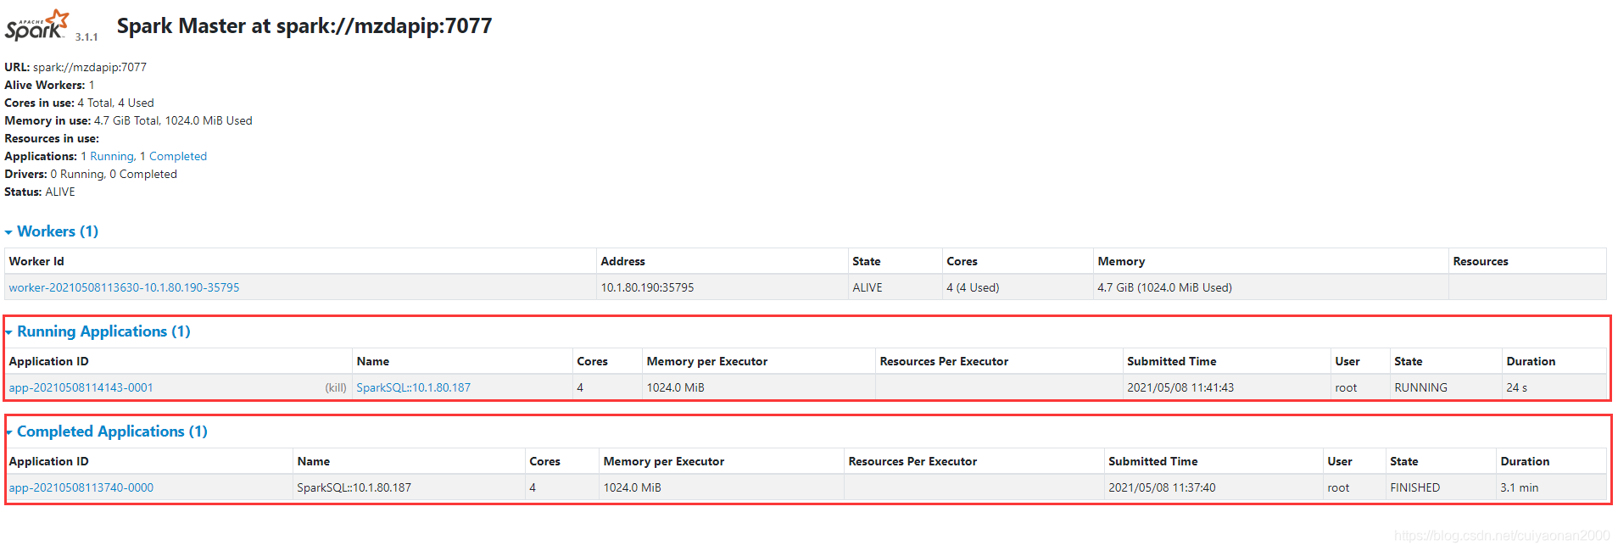Collapse the Workers (1) section
This screenshot has height=551, width=1618.
point(52,231)
